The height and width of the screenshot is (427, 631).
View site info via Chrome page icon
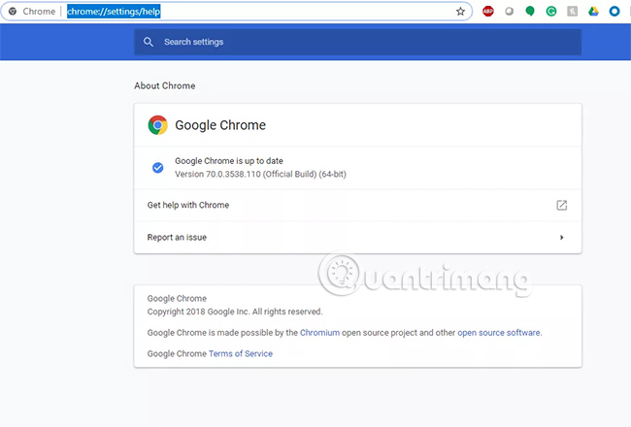(13, 12)
